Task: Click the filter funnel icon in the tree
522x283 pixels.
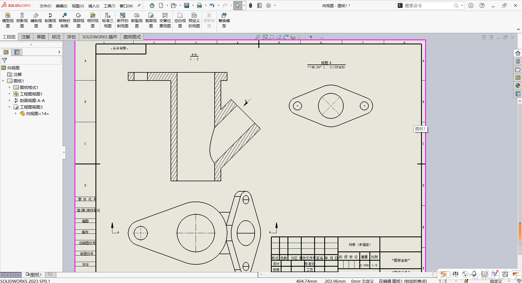Action: [x=4, y=60]
